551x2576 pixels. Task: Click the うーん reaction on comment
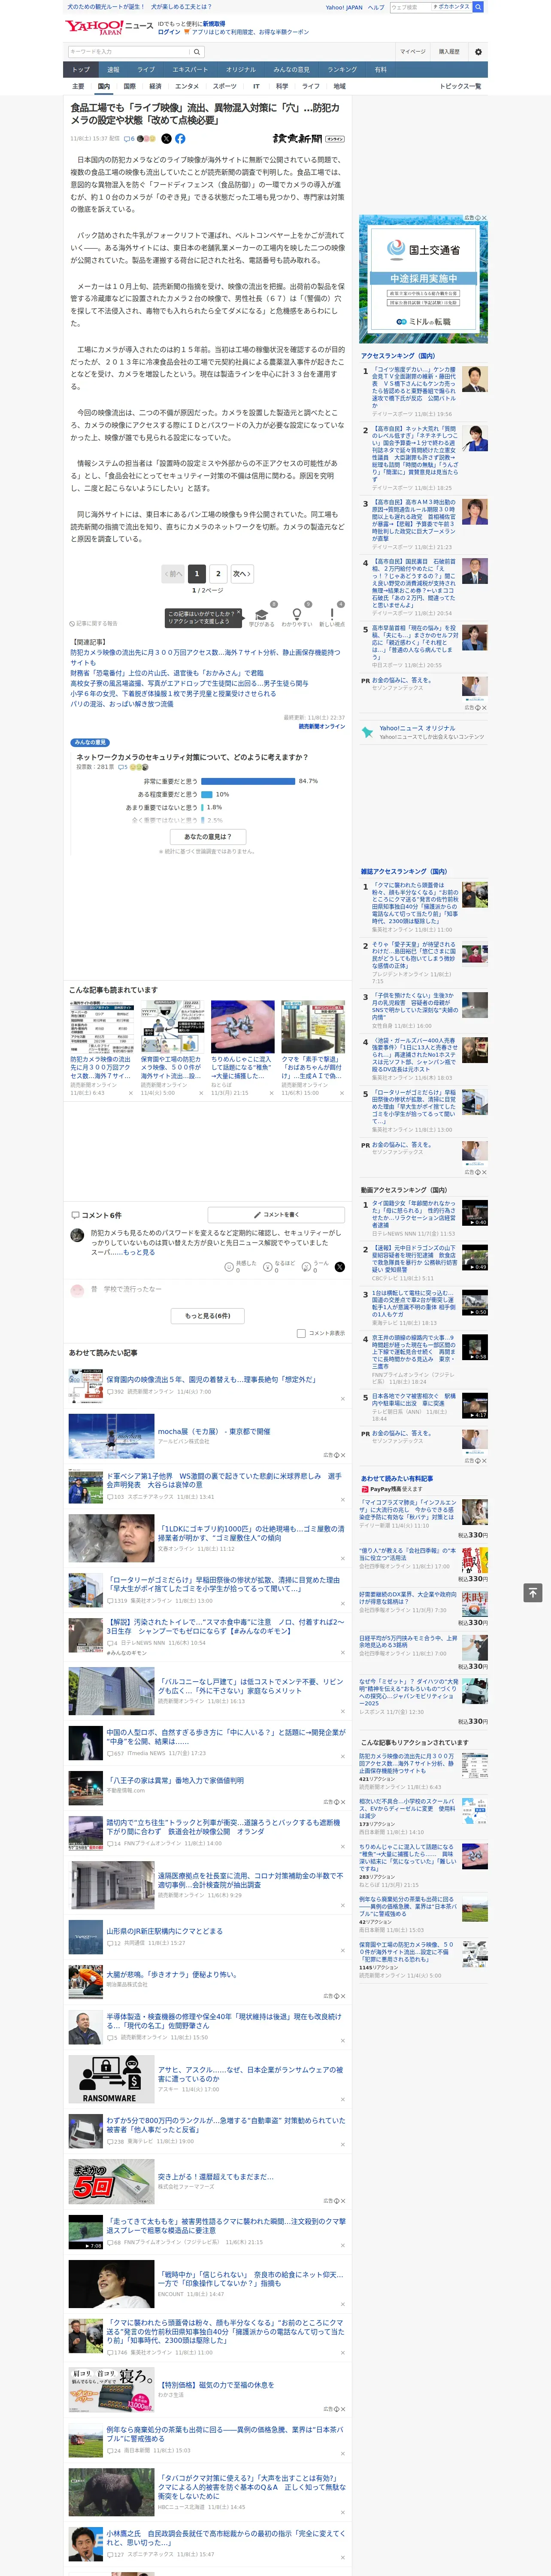pyautogui.click(x=316, y=1266)
